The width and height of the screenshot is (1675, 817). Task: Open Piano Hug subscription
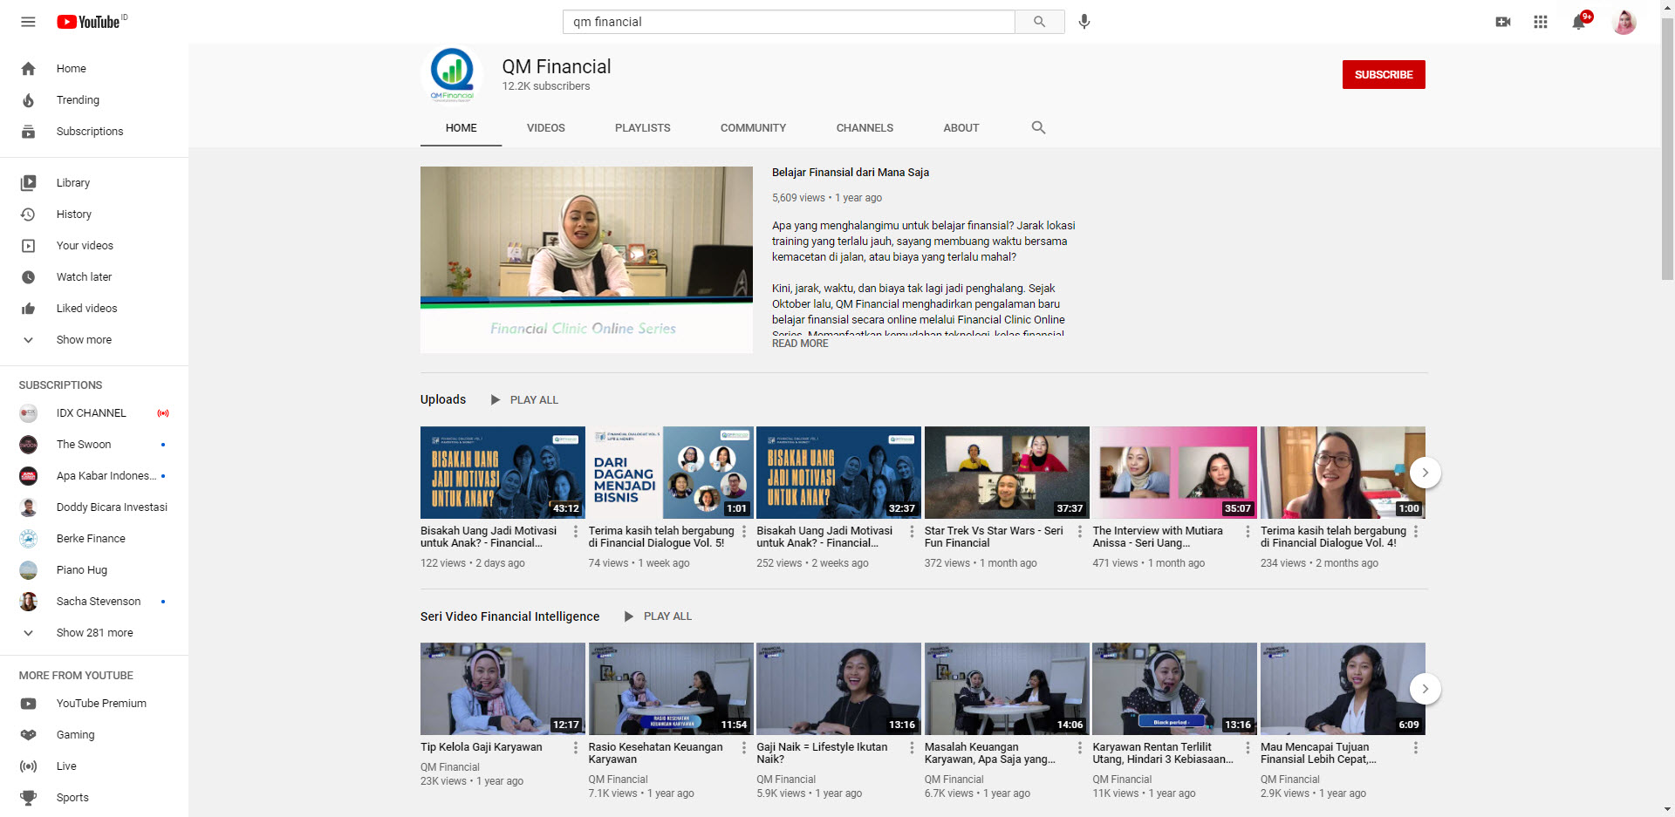[x=94, y=570]
